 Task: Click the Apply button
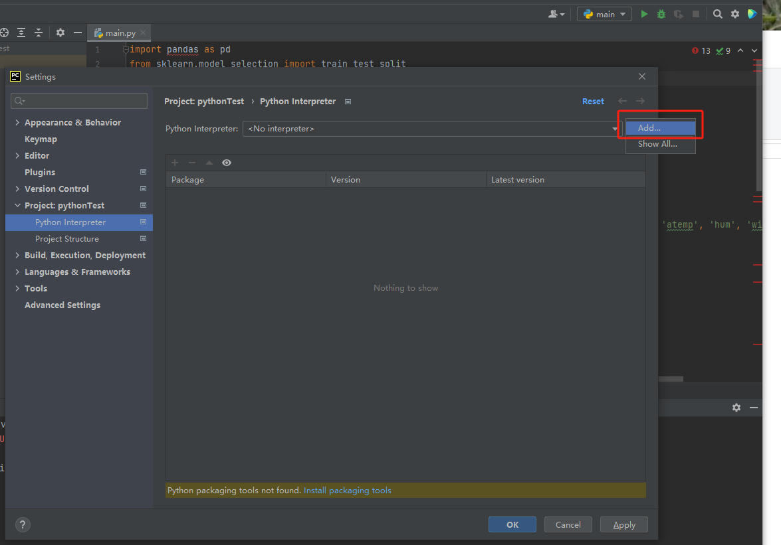[x=623, y=524]
